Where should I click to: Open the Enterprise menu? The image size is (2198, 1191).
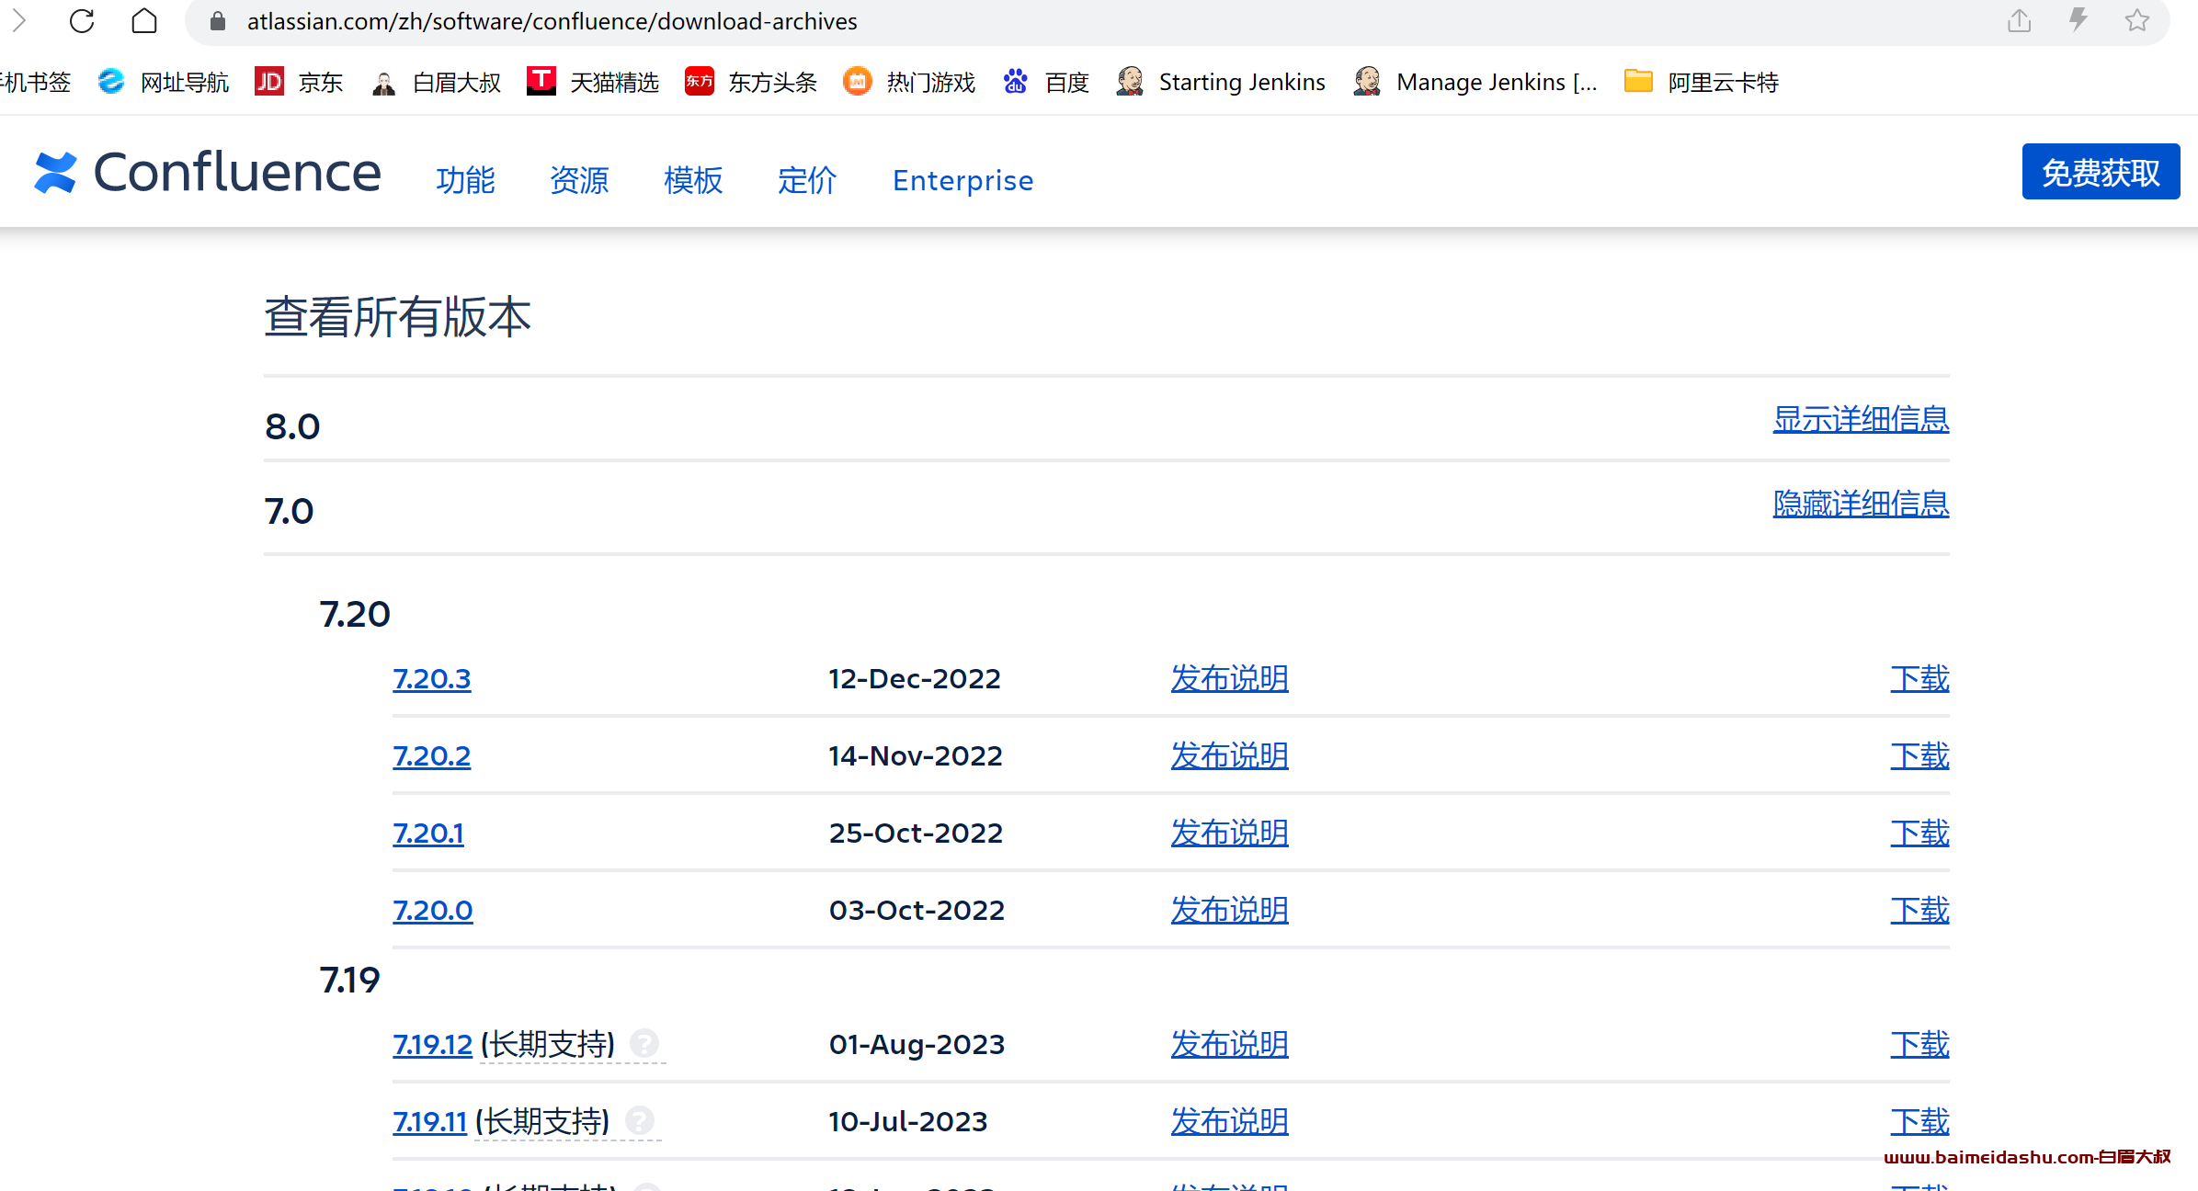(962, 180)
